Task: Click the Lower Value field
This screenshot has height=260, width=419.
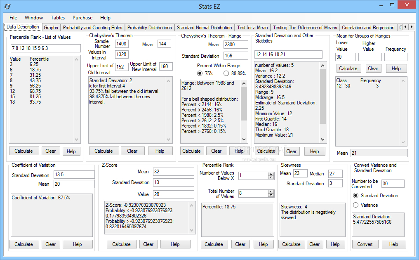Action: (345, 57)
